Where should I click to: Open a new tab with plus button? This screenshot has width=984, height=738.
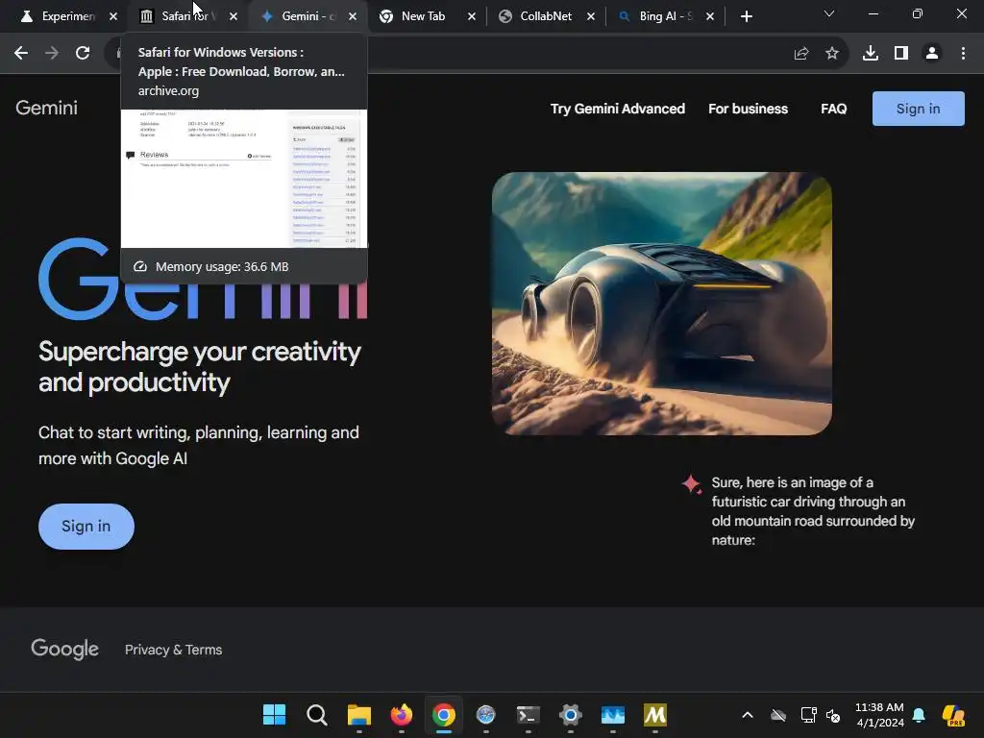coord(746,17)
